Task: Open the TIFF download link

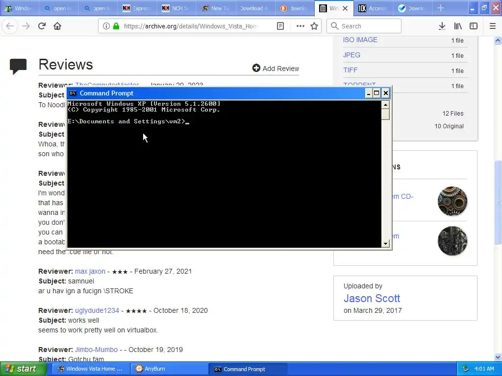Action: pos(350,70)
